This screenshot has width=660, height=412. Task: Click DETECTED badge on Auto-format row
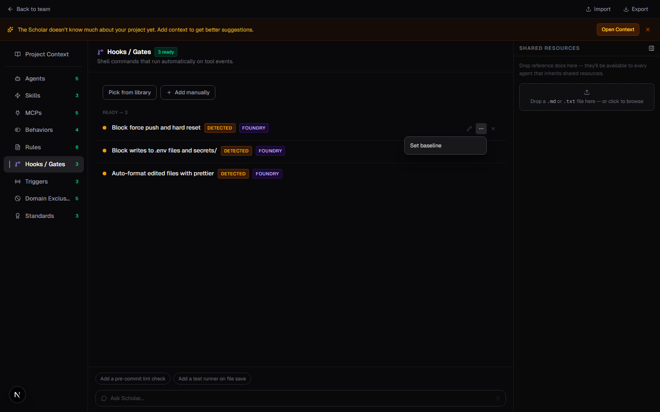[x=233, y=174]
